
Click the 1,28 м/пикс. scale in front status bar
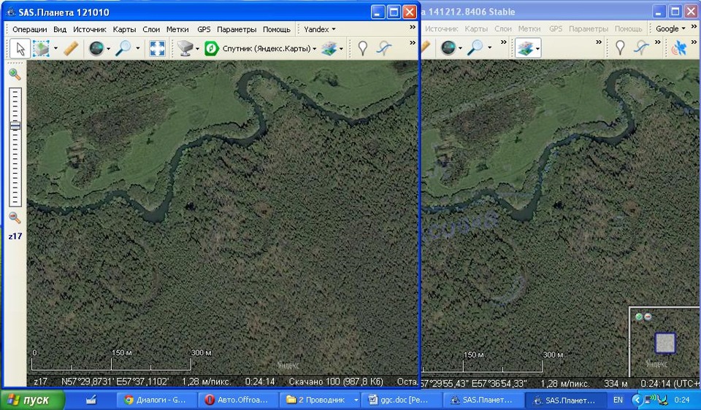[207, 382]
